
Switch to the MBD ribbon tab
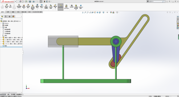pos(30,12)
